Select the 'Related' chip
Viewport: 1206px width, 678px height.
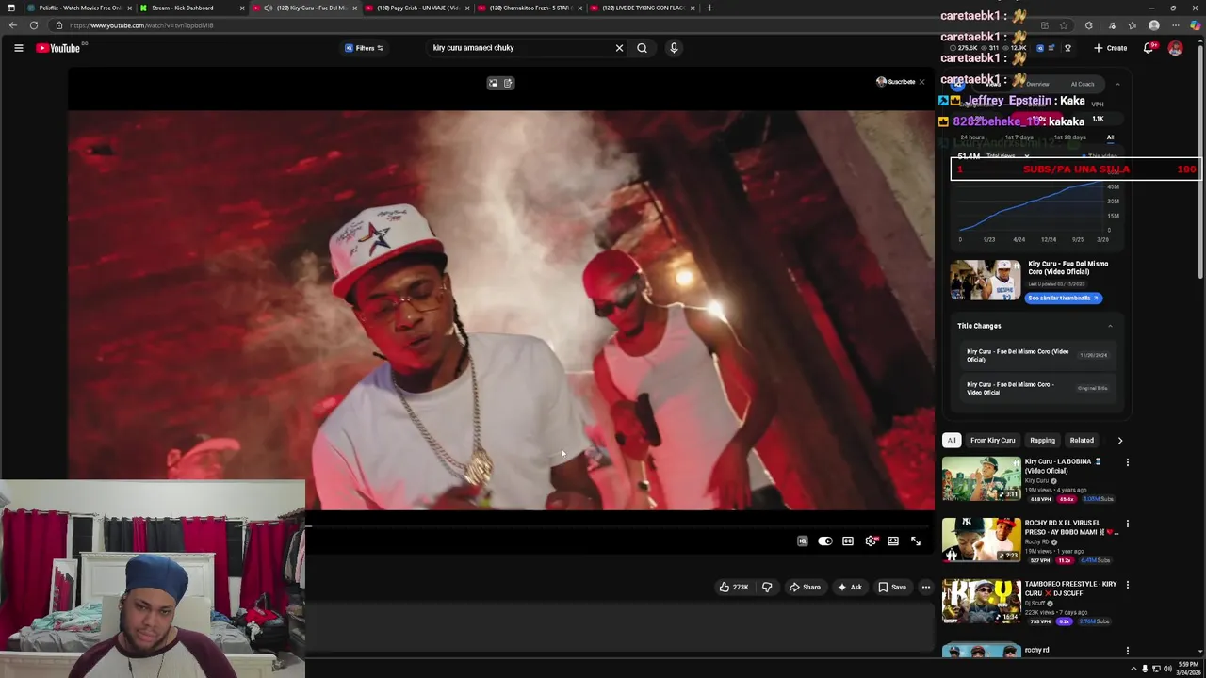tap(1082, 441)
